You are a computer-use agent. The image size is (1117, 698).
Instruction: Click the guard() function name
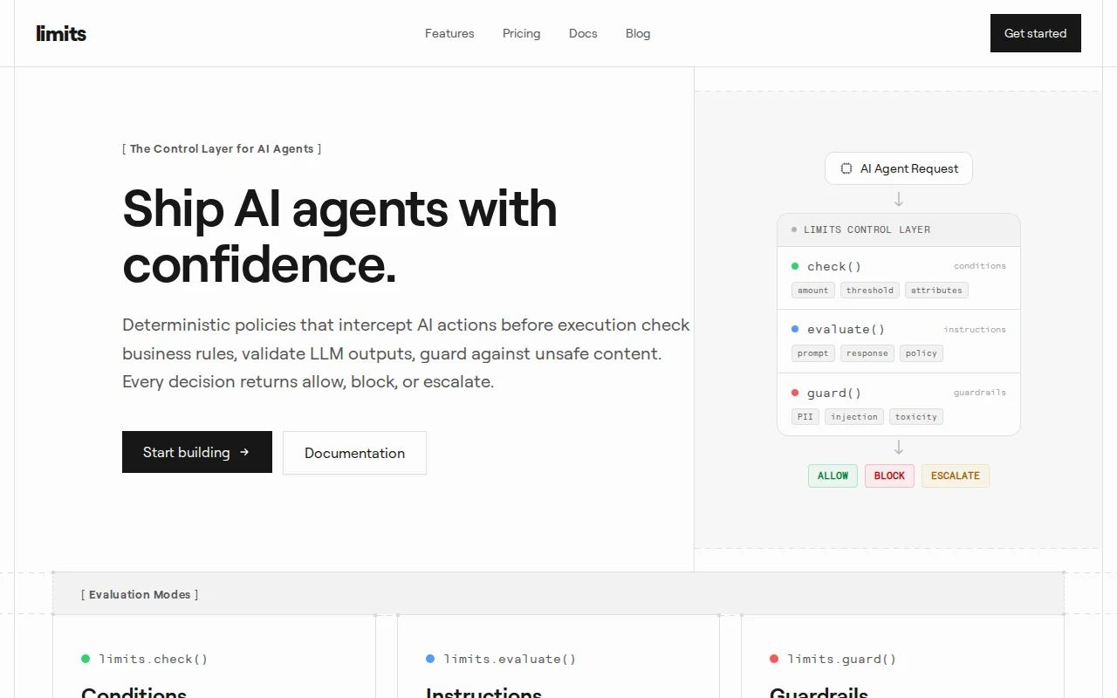834,393
